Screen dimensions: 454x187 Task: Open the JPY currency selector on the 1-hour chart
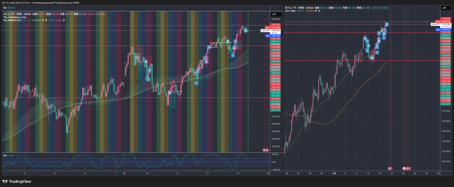[x=274, y=15]
